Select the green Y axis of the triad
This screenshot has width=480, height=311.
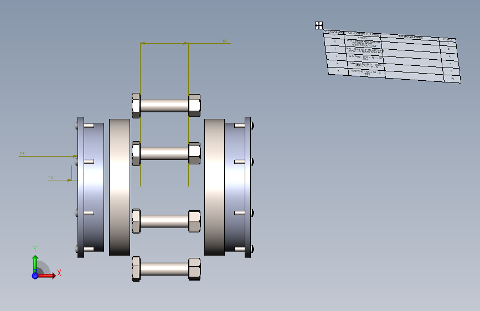[35, 263]
